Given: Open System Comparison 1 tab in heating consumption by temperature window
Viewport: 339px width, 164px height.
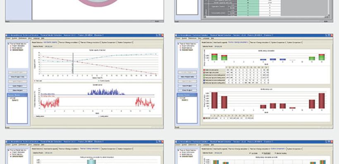Looking at the screenshot, I should [x=109, y=149].
